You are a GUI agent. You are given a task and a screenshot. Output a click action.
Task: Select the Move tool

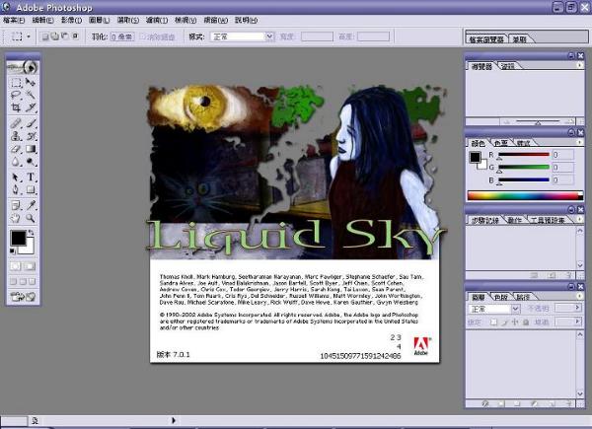(x=31, y=82)
